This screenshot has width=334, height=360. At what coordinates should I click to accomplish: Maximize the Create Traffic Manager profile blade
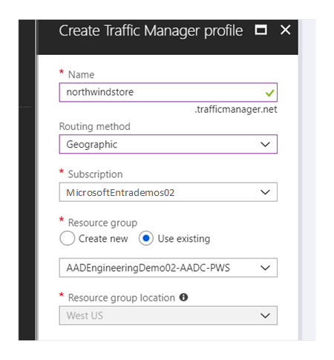261,30
